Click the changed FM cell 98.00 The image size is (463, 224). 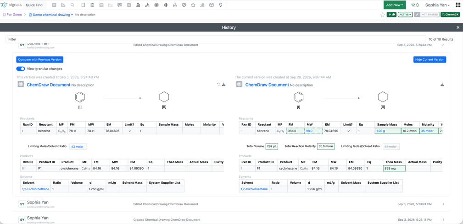point(295,131)
